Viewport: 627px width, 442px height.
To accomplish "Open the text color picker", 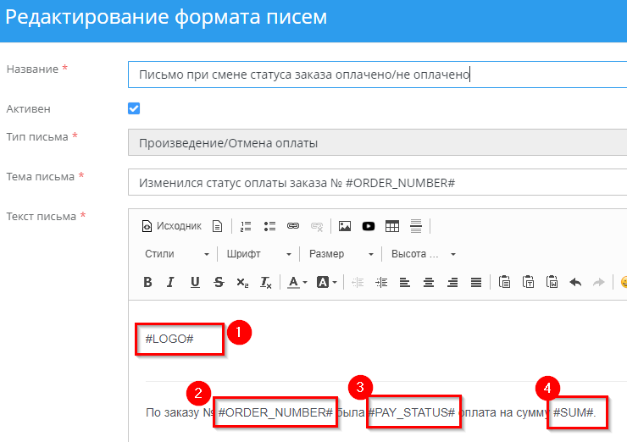I will 297,282.
